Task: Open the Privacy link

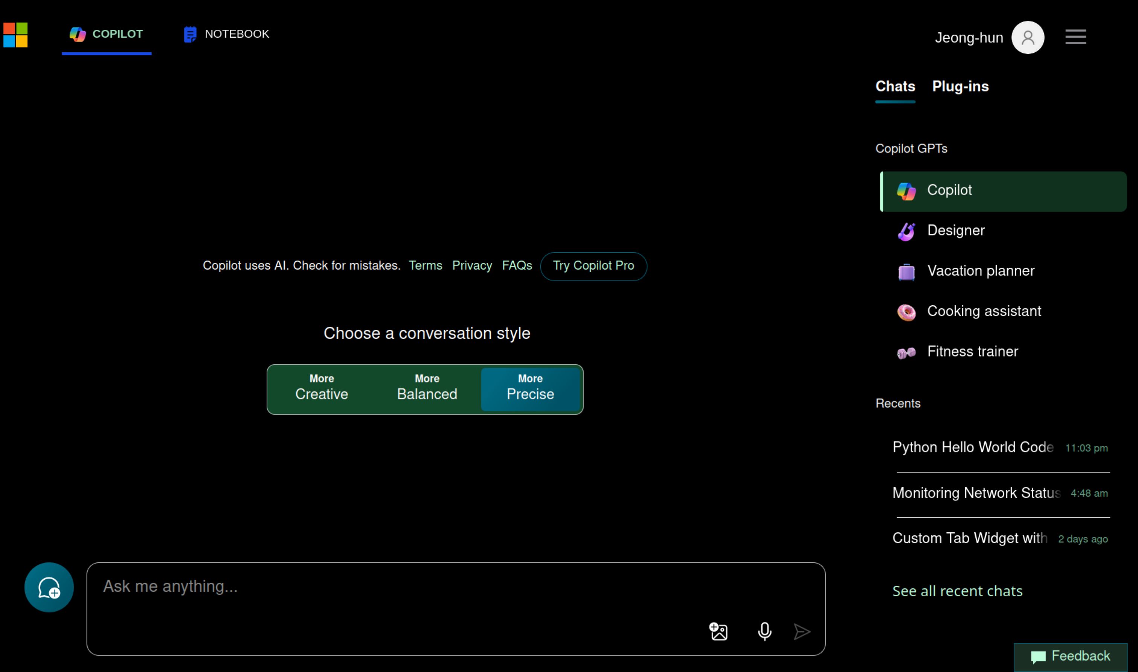Action: pos(472,266)
